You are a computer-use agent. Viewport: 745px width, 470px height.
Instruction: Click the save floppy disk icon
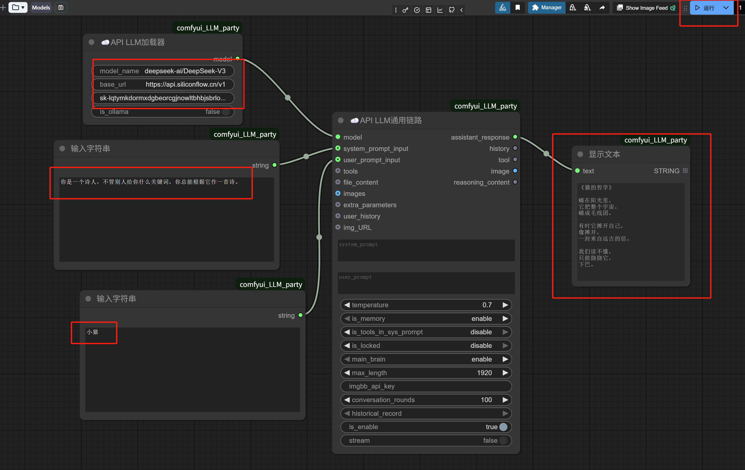pos(61,7)
